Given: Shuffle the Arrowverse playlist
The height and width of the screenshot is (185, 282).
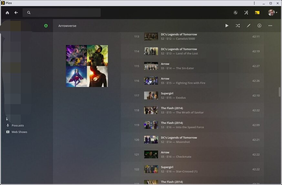Looking at the screenshot, I should coord(238,26).
